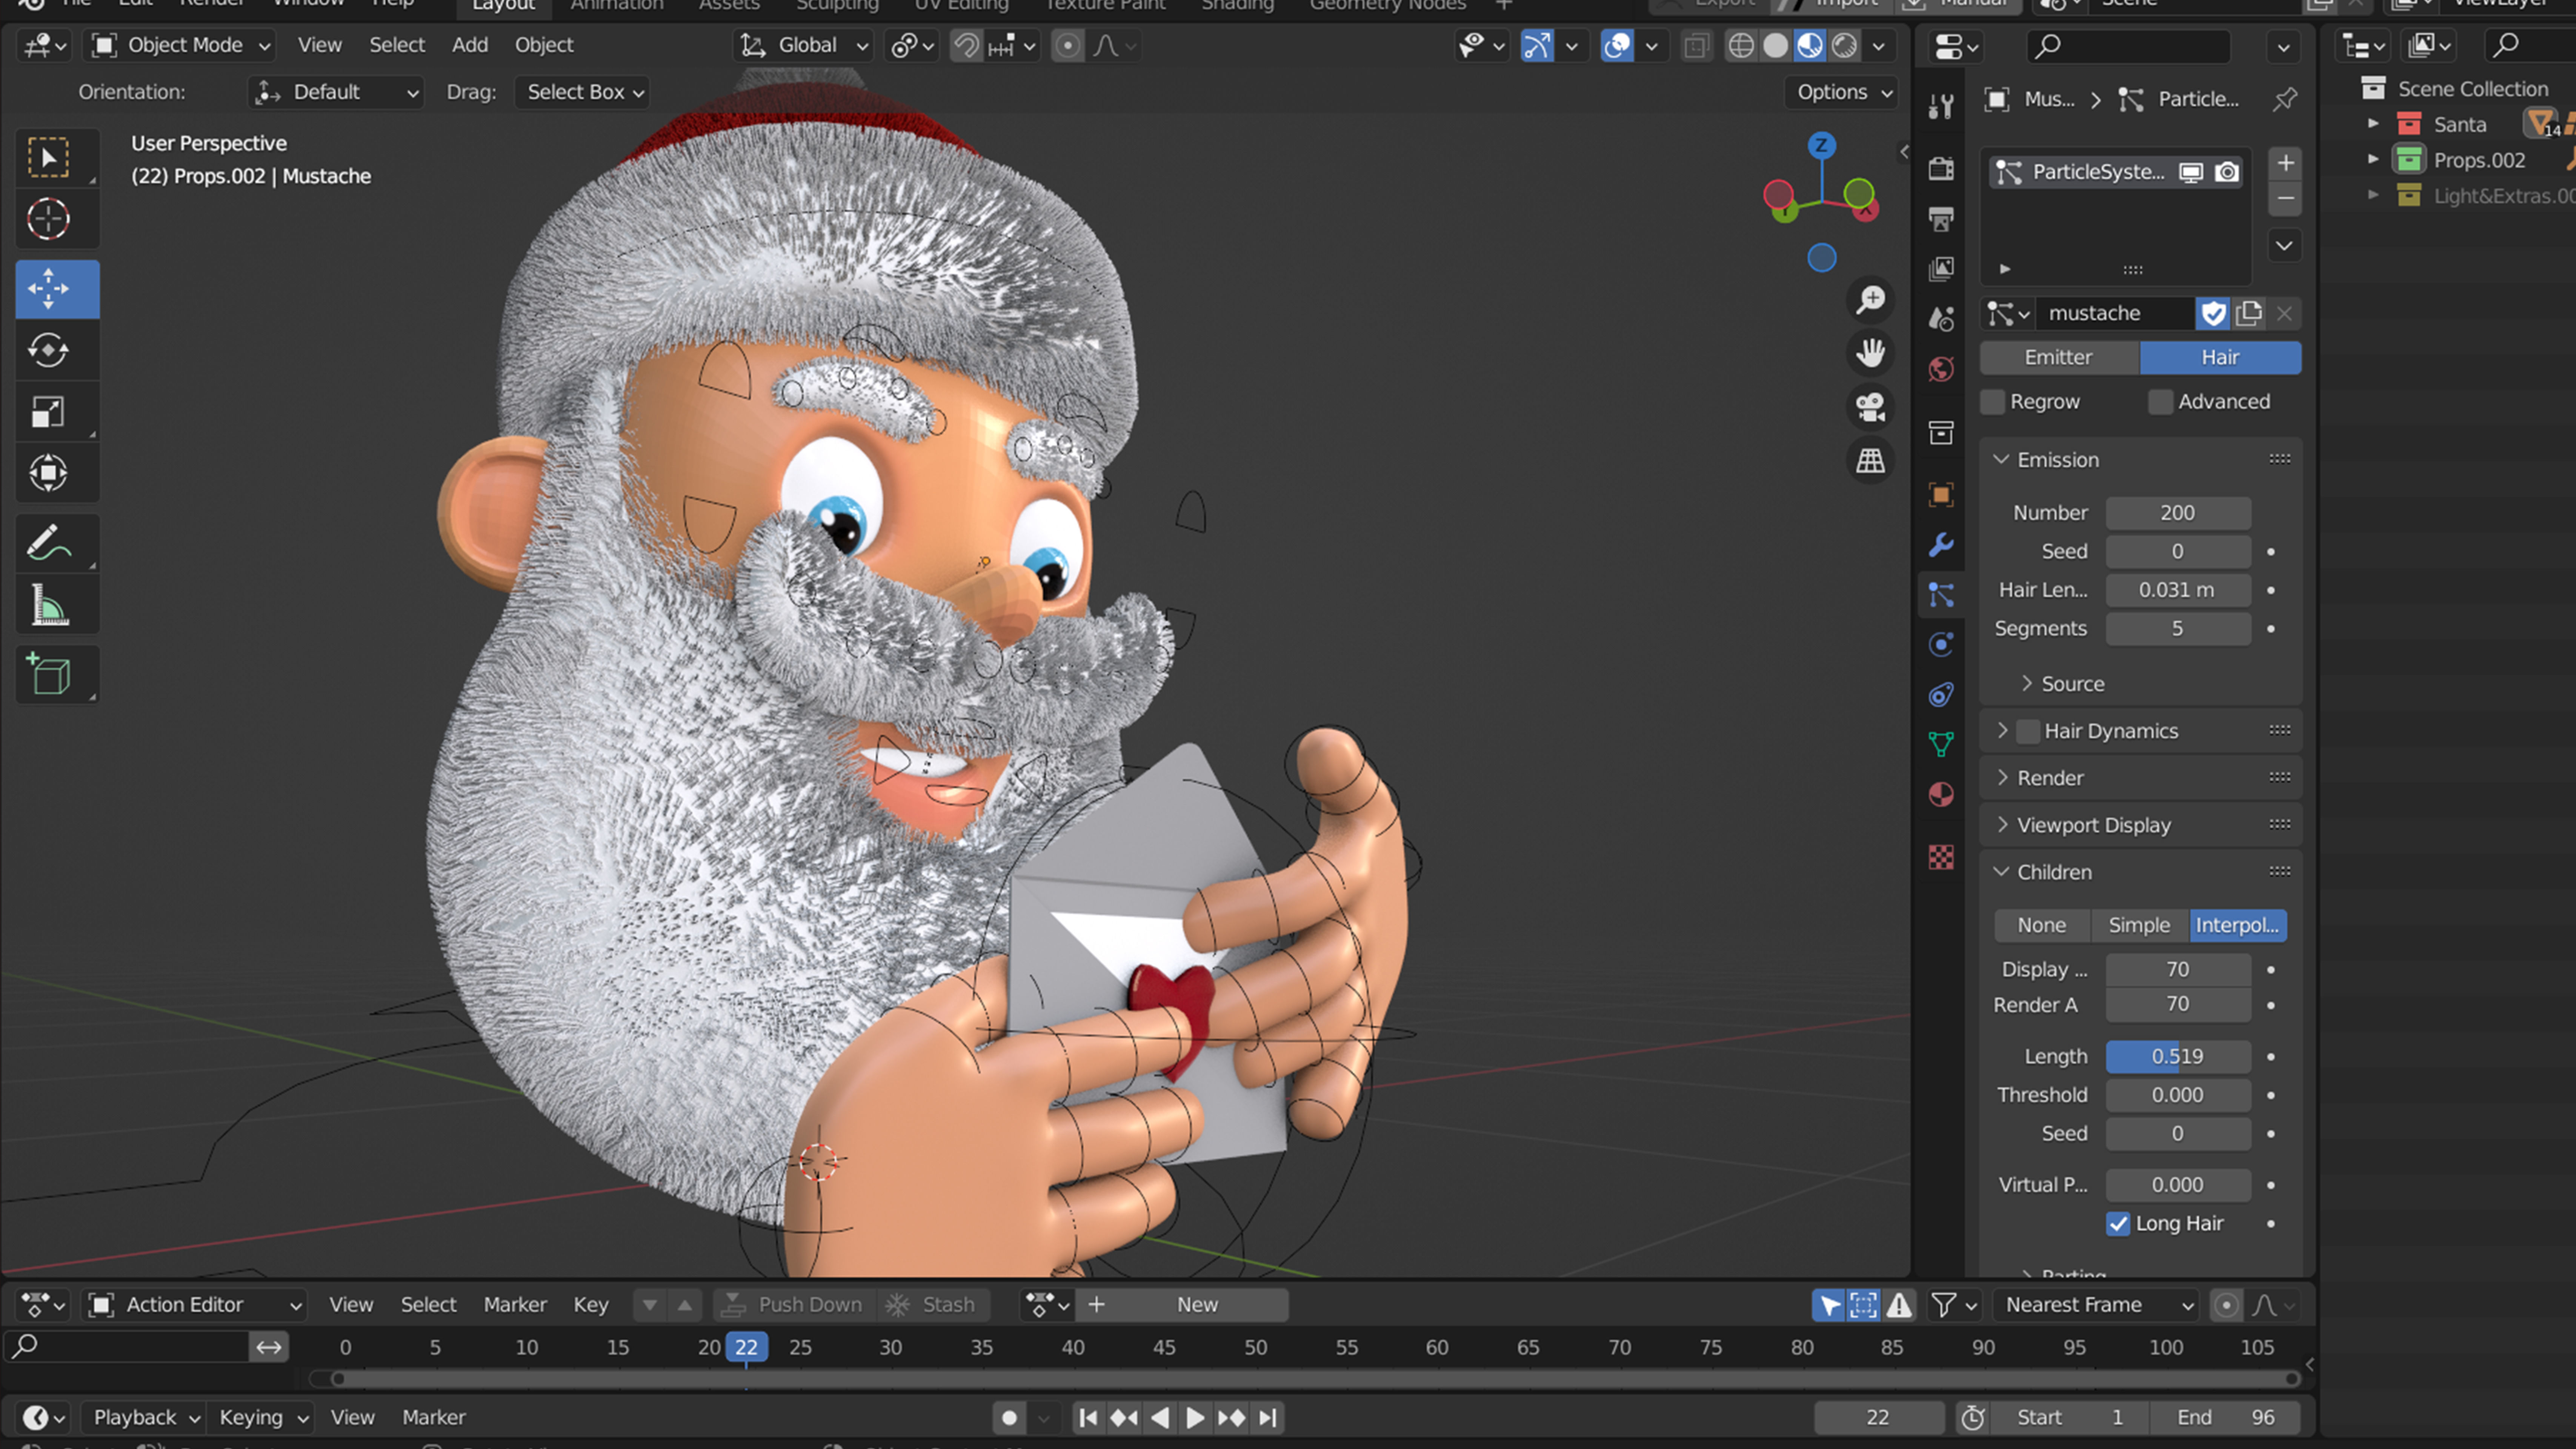Screen dimensions: 2576x1449
Task: Click the zoom viewport magnifier icon
Action: [1870, 300]
